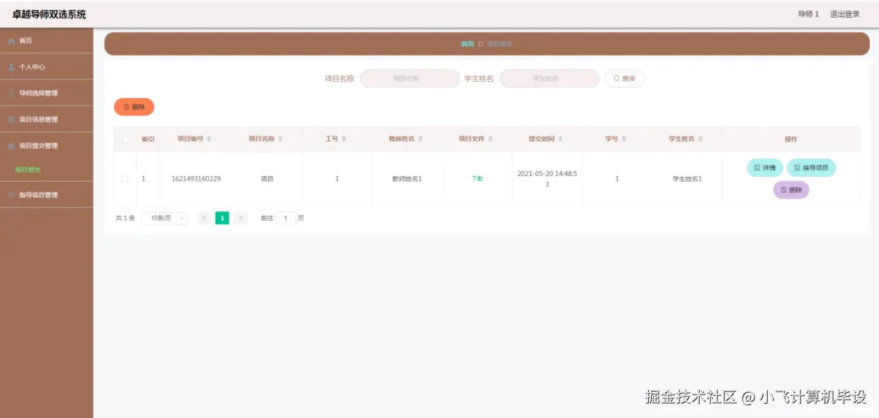Click 退出登录 to log out
Image resolution: width=879 pixels, height=418 pixels.
845,14
